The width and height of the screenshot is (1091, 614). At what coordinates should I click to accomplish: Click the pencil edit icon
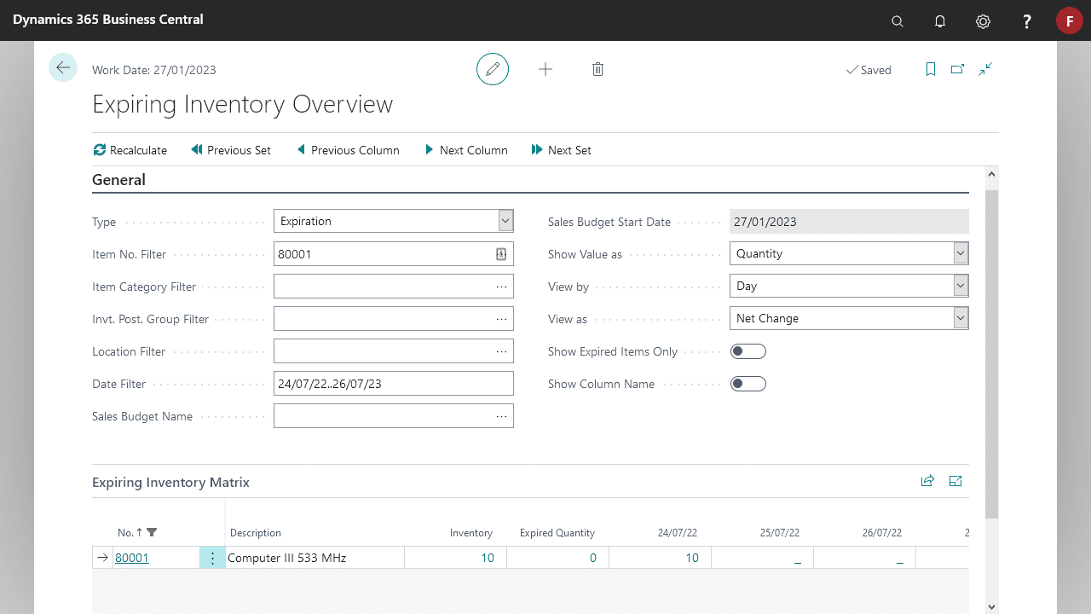pos(493,69)
